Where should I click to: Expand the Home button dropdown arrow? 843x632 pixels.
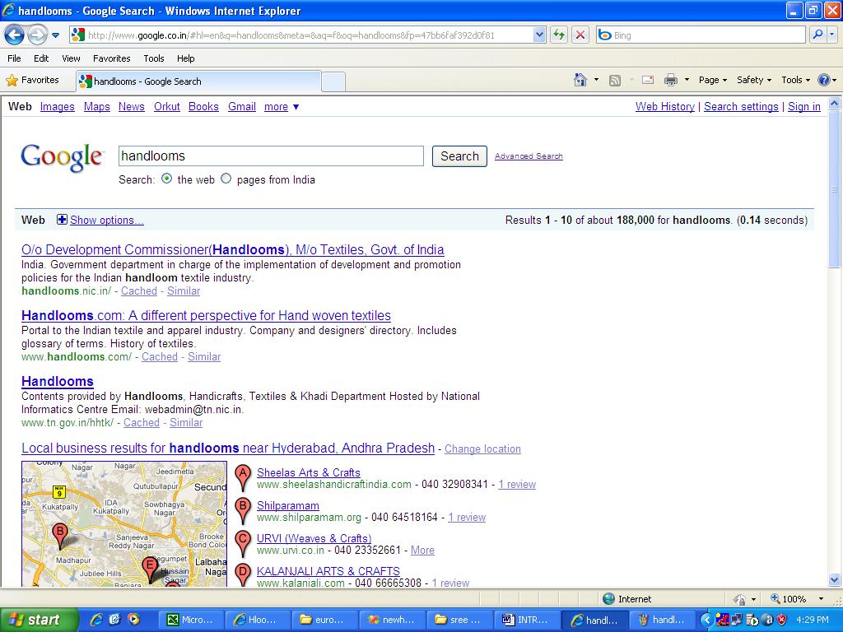[x=596, y=80]
